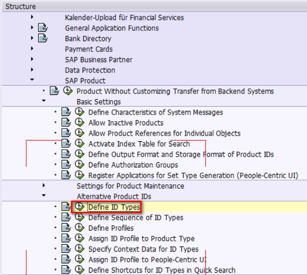
Task: Expand SAP Business Partner node
Action: pyautogui.click(x=32, y=59)
